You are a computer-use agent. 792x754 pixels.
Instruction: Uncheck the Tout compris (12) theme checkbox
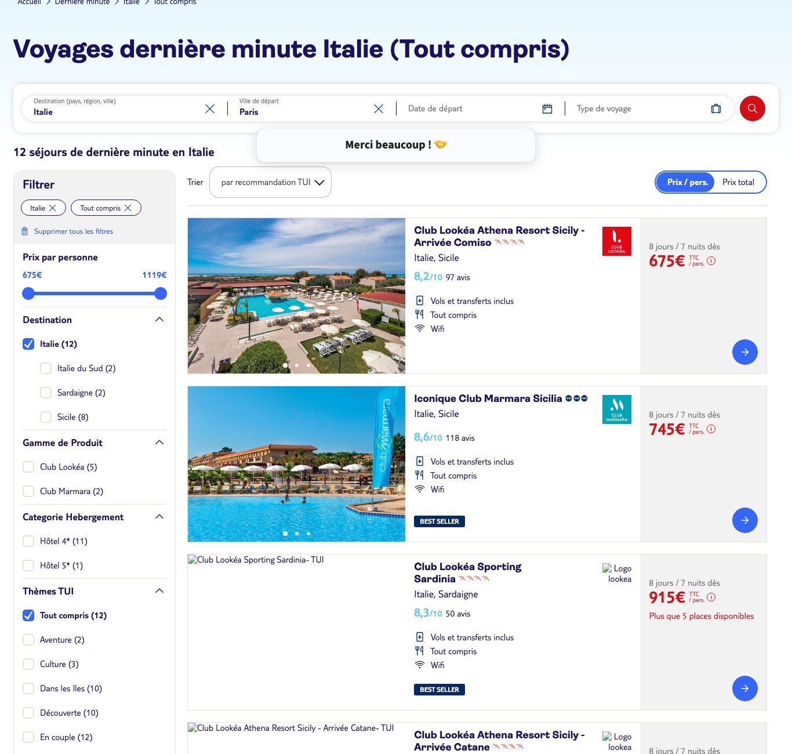coord(28,615)
